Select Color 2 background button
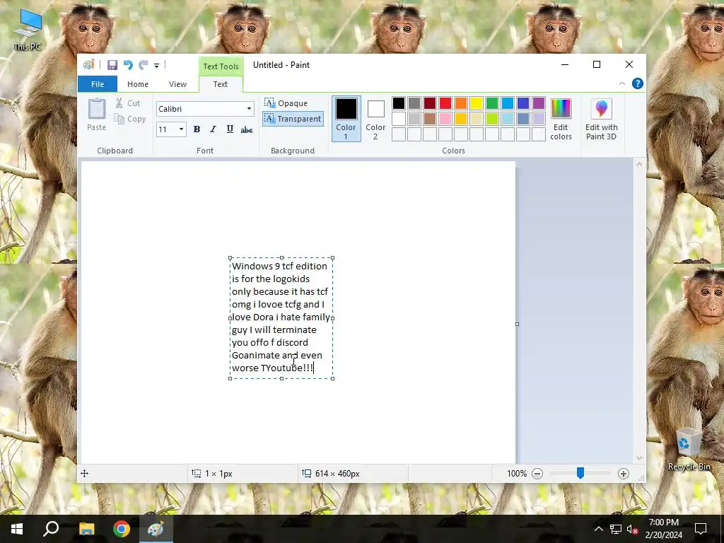The height and width of the screenshot is (543, 724). [x=375, y=119]
